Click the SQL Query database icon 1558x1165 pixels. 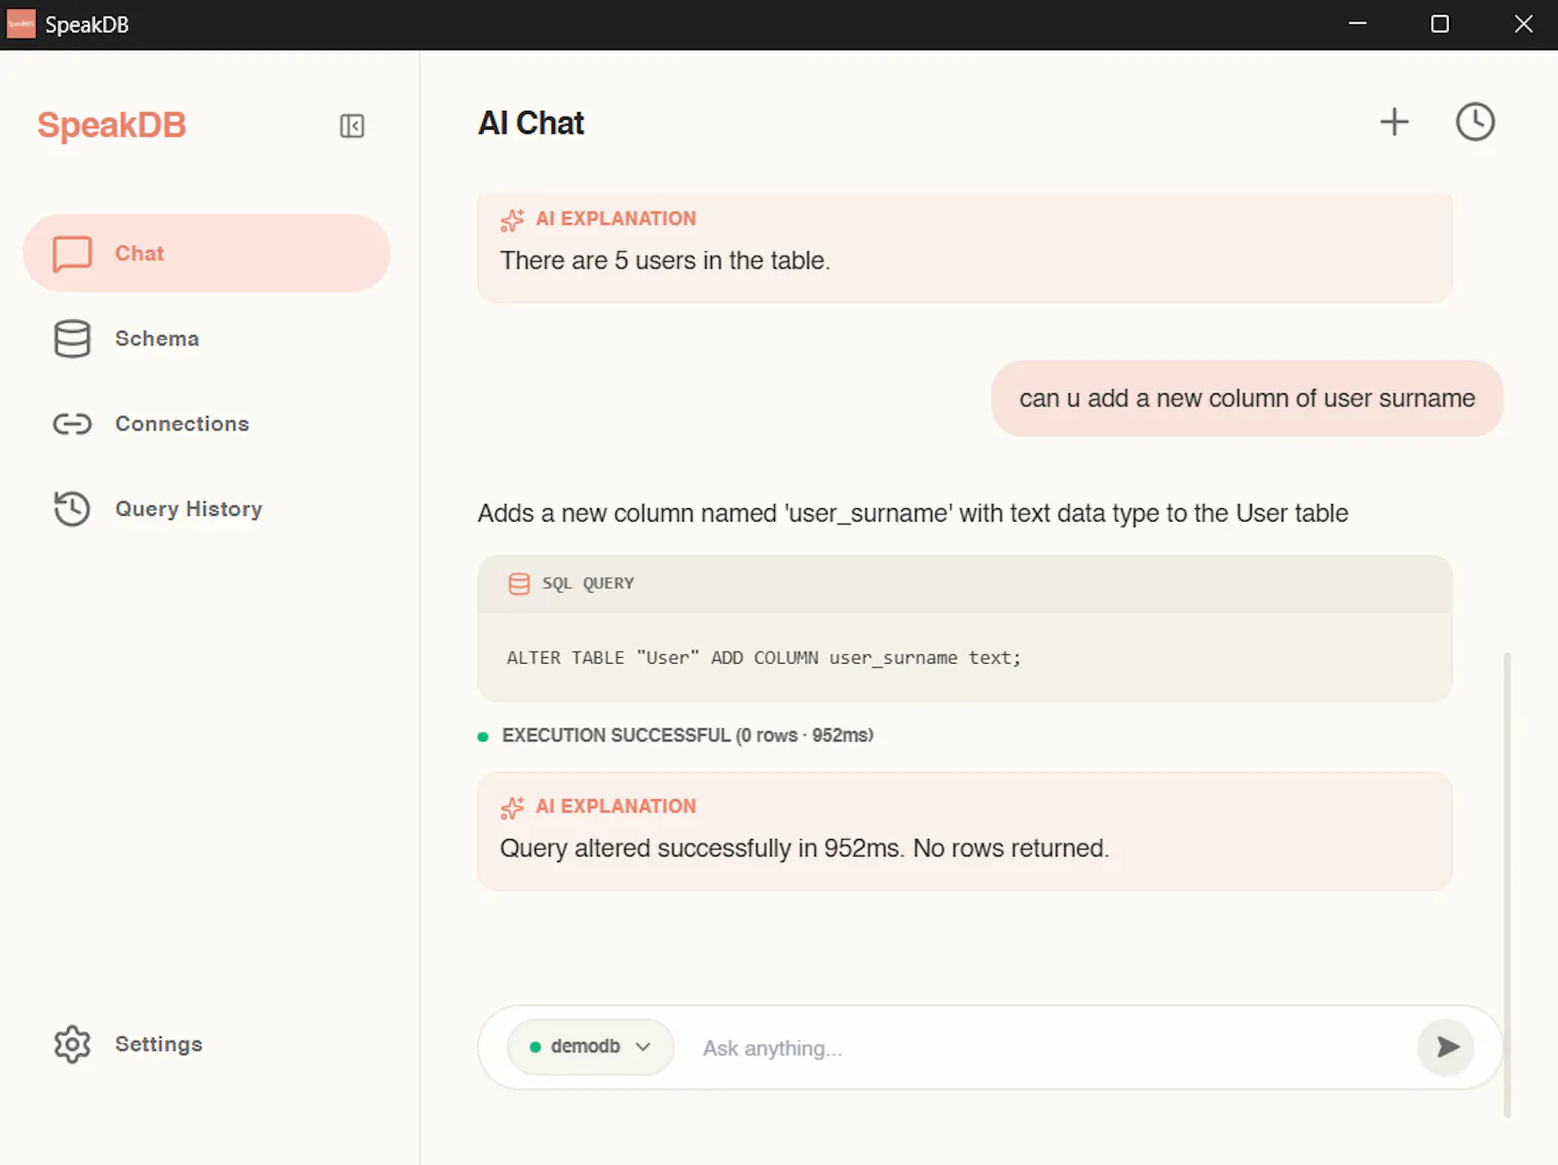519,584
